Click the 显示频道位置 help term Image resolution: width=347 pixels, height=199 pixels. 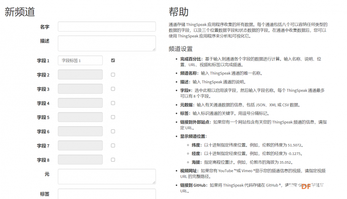point(193,136)
